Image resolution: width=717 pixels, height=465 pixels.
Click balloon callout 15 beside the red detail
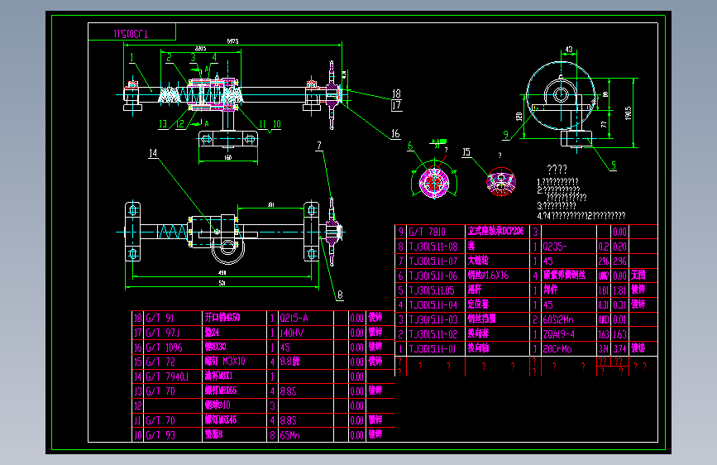pos(466,152)
